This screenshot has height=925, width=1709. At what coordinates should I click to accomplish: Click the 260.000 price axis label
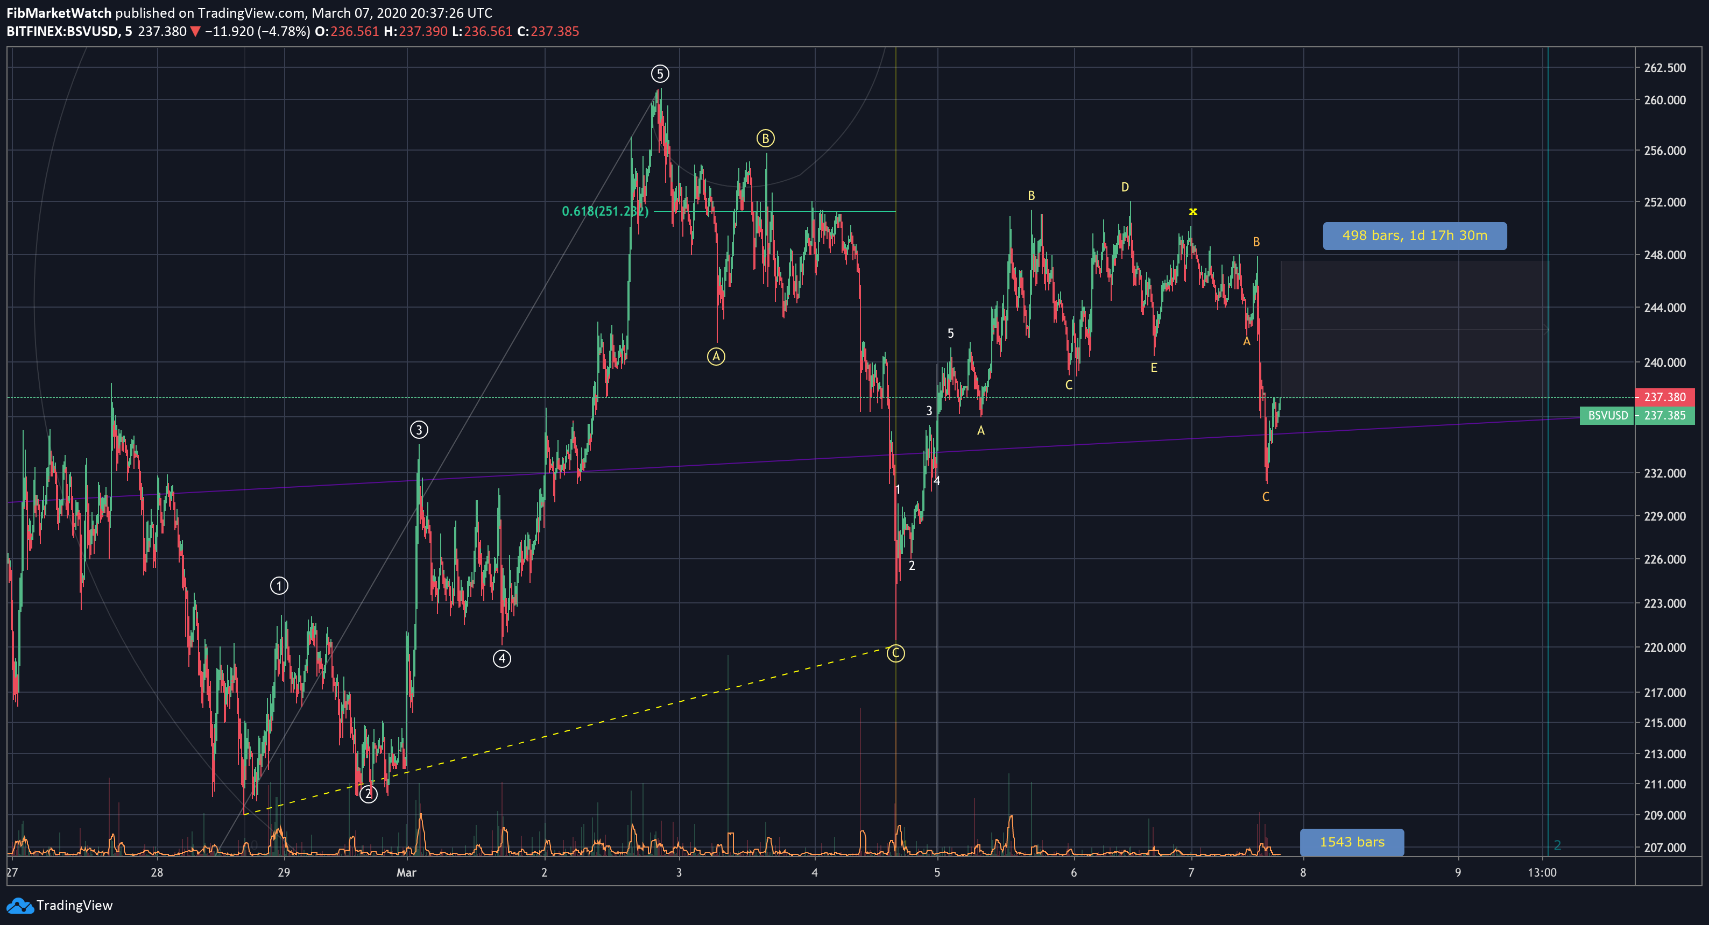[1664, 100]
